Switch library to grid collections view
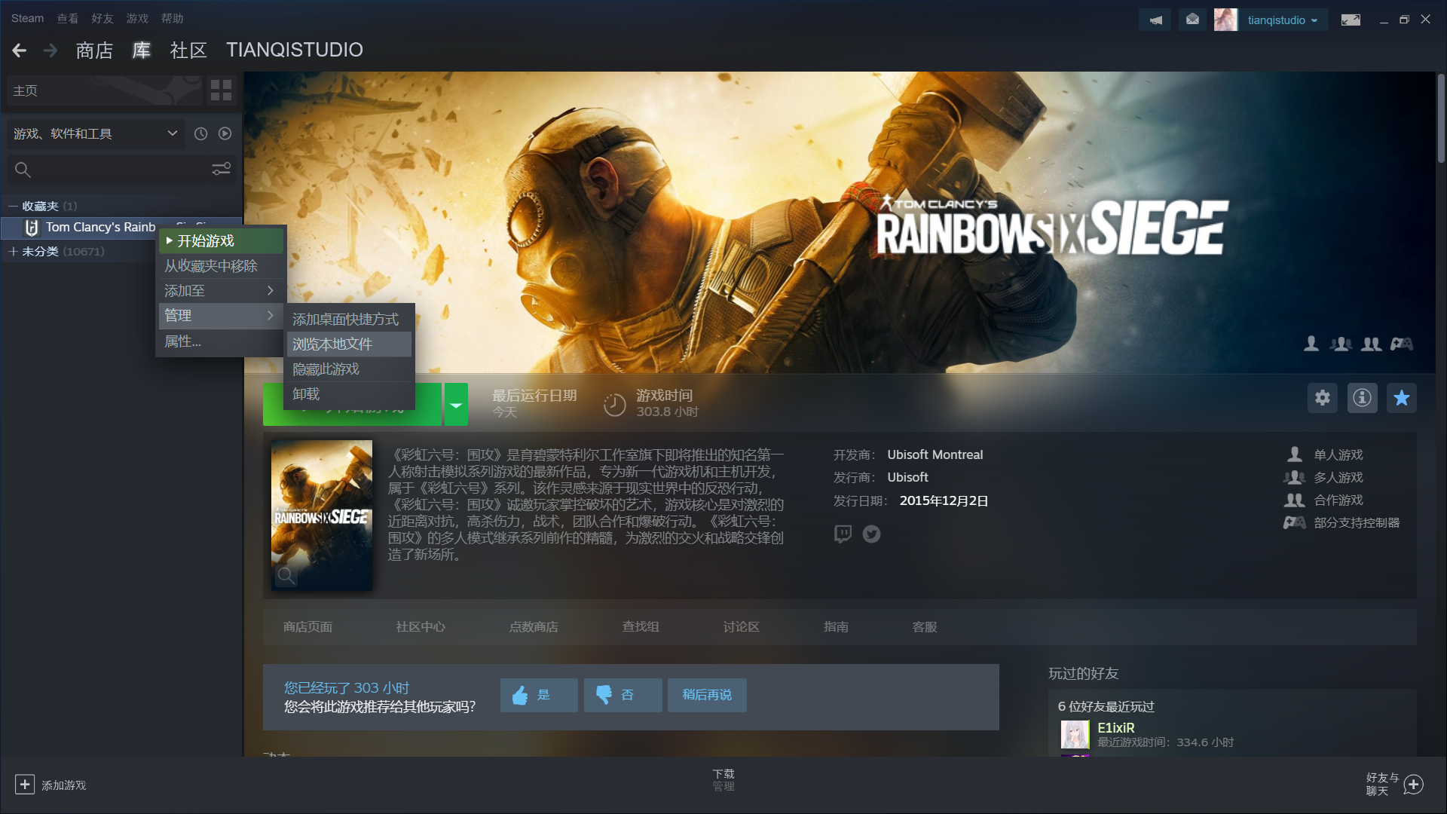Screen dimensions: 1447x814 point(221,90)
